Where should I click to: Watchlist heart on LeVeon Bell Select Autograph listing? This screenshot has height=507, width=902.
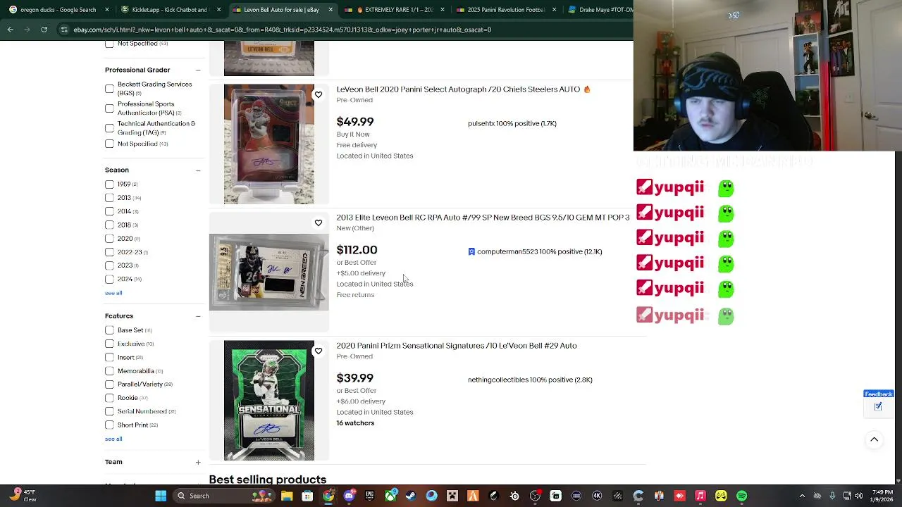pos(319,94)
